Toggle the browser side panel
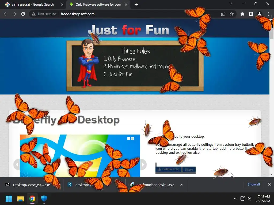 click(x=251, y=14)
